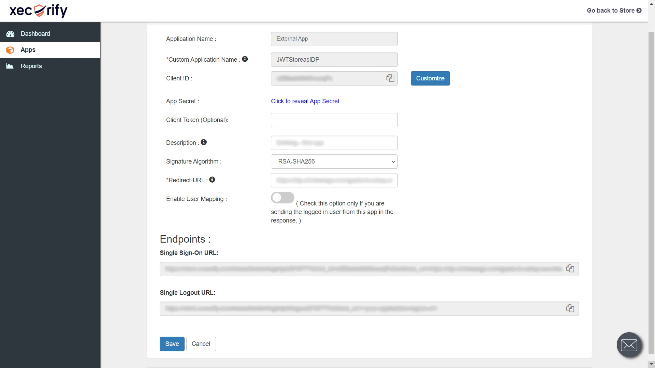This screenshot has height=368, width=655.
Task: Show info icon next to Description
Action: (204, 142)
